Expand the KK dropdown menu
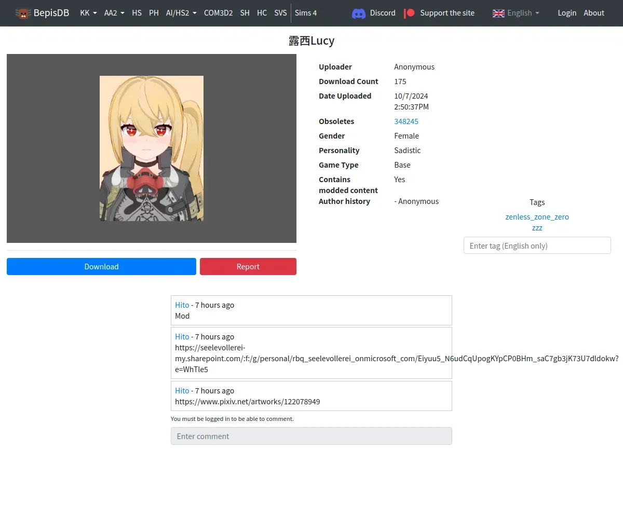This screenshot has height=519, width=623. click(88, 13)
